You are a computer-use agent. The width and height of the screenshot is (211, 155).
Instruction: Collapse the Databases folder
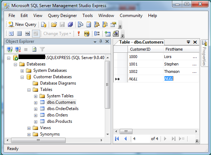[x=16, y=65]
